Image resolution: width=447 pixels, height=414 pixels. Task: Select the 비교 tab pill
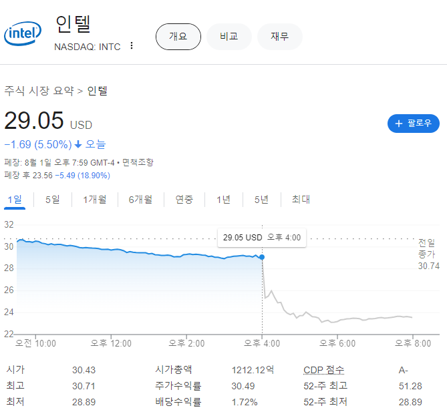229,37
